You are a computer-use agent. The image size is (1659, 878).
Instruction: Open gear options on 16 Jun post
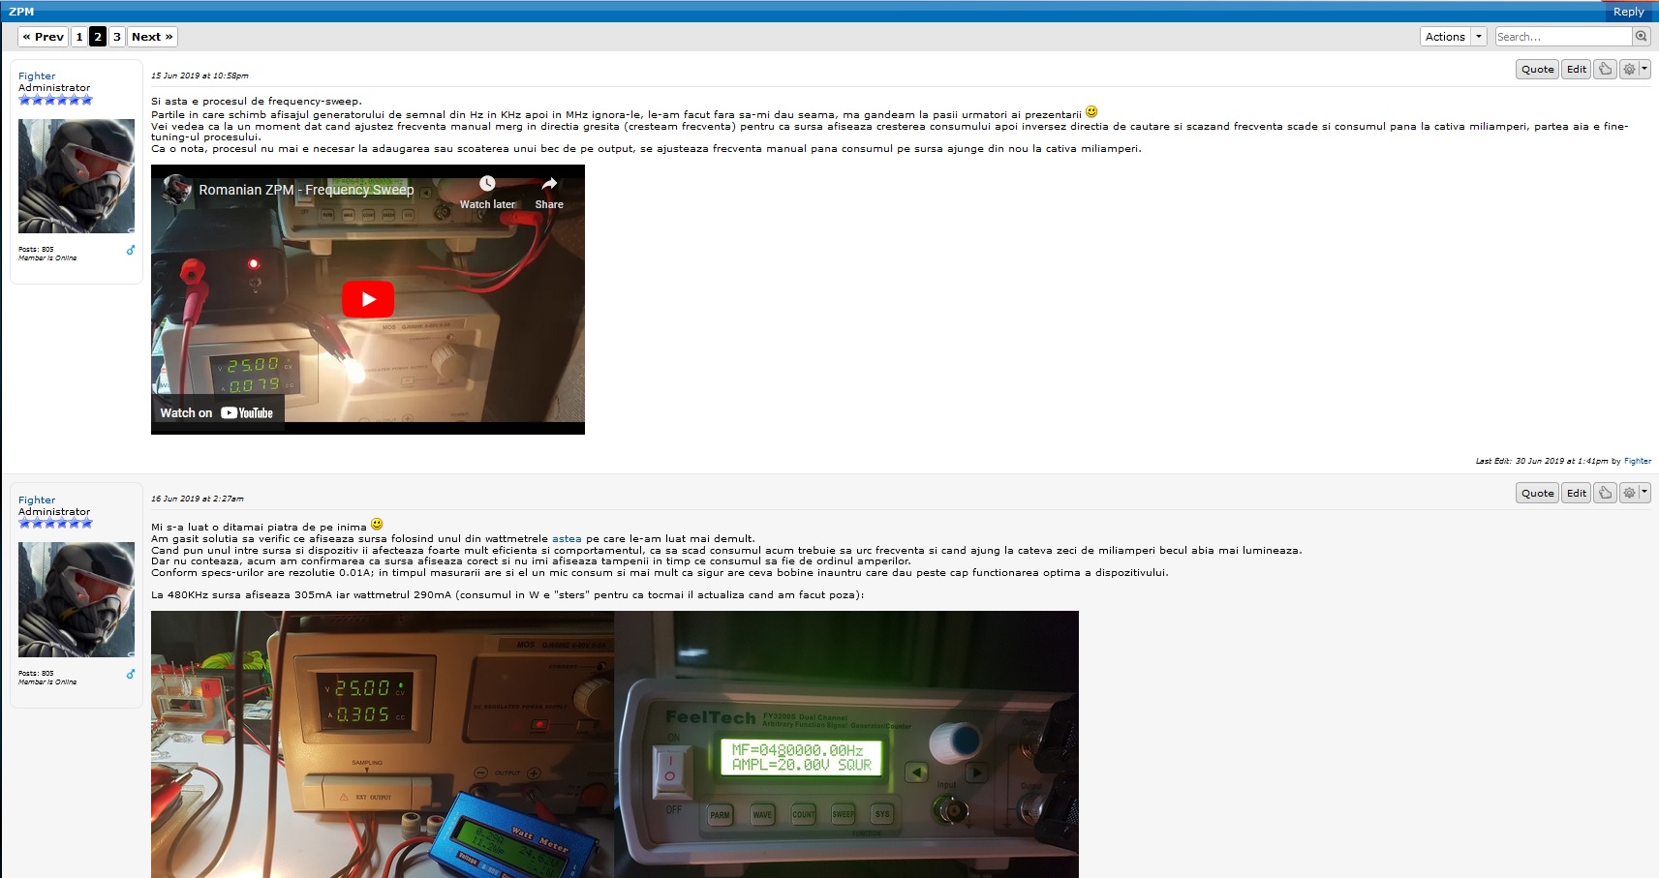point(1629,493)
